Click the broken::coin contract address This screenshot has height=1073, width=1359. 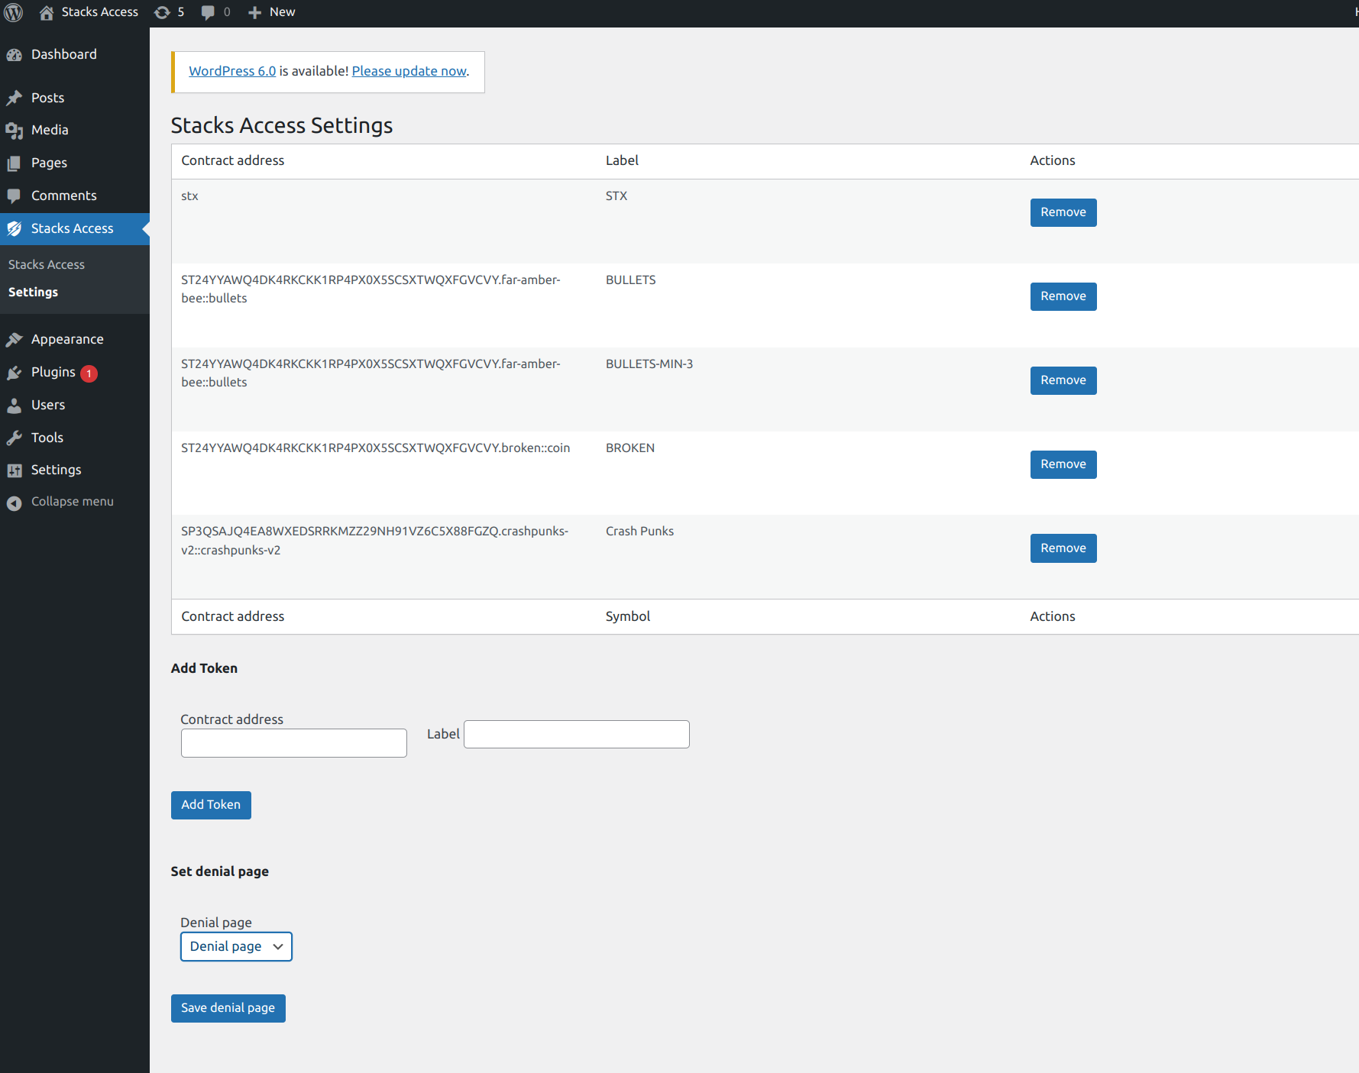pyautogui.click(x=376, y=448)
